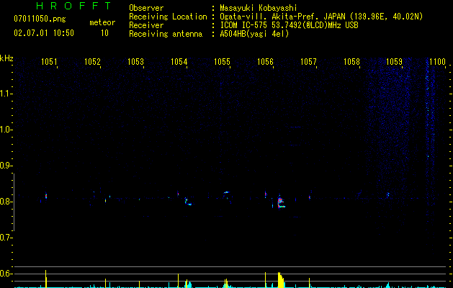
Task: Click the meteor echo near 1055
Action: coord(226,192)
